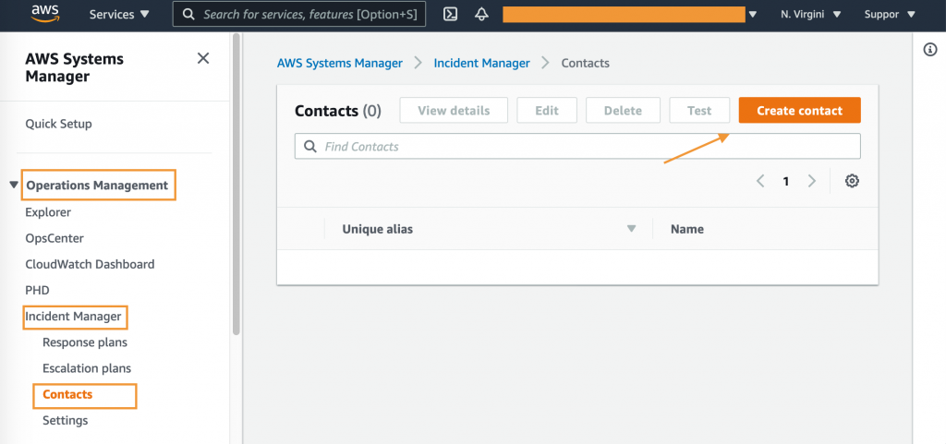Open the info panel icon

pos(930,50)
